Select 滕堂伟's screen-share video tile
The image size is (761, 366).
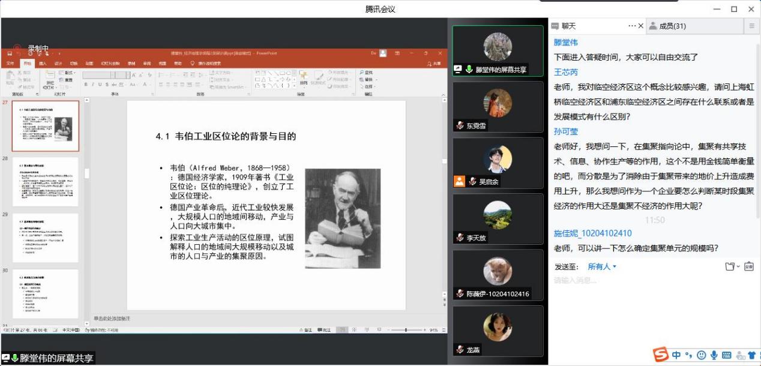tap(498, 51)
